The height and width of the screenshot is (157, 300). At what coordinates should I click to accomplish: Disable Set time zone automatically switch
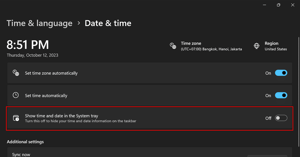(281, 73)
